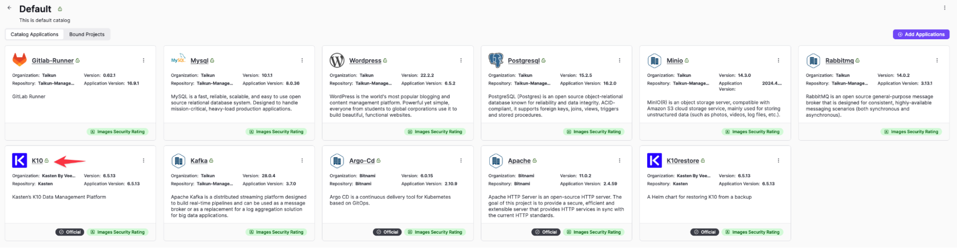Screen dimensions: 957x248
Task: Click the Gitlab-Runner fox logo icon
Action: [x=20, y=60]
